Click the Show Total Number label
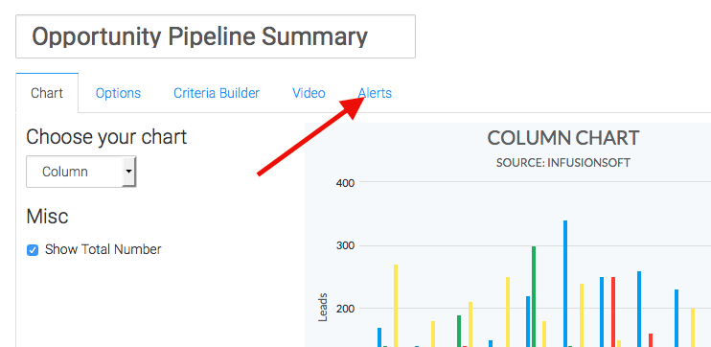Viewport: 711px width, 347px height. pyautogui.click(x=103, y=249)
